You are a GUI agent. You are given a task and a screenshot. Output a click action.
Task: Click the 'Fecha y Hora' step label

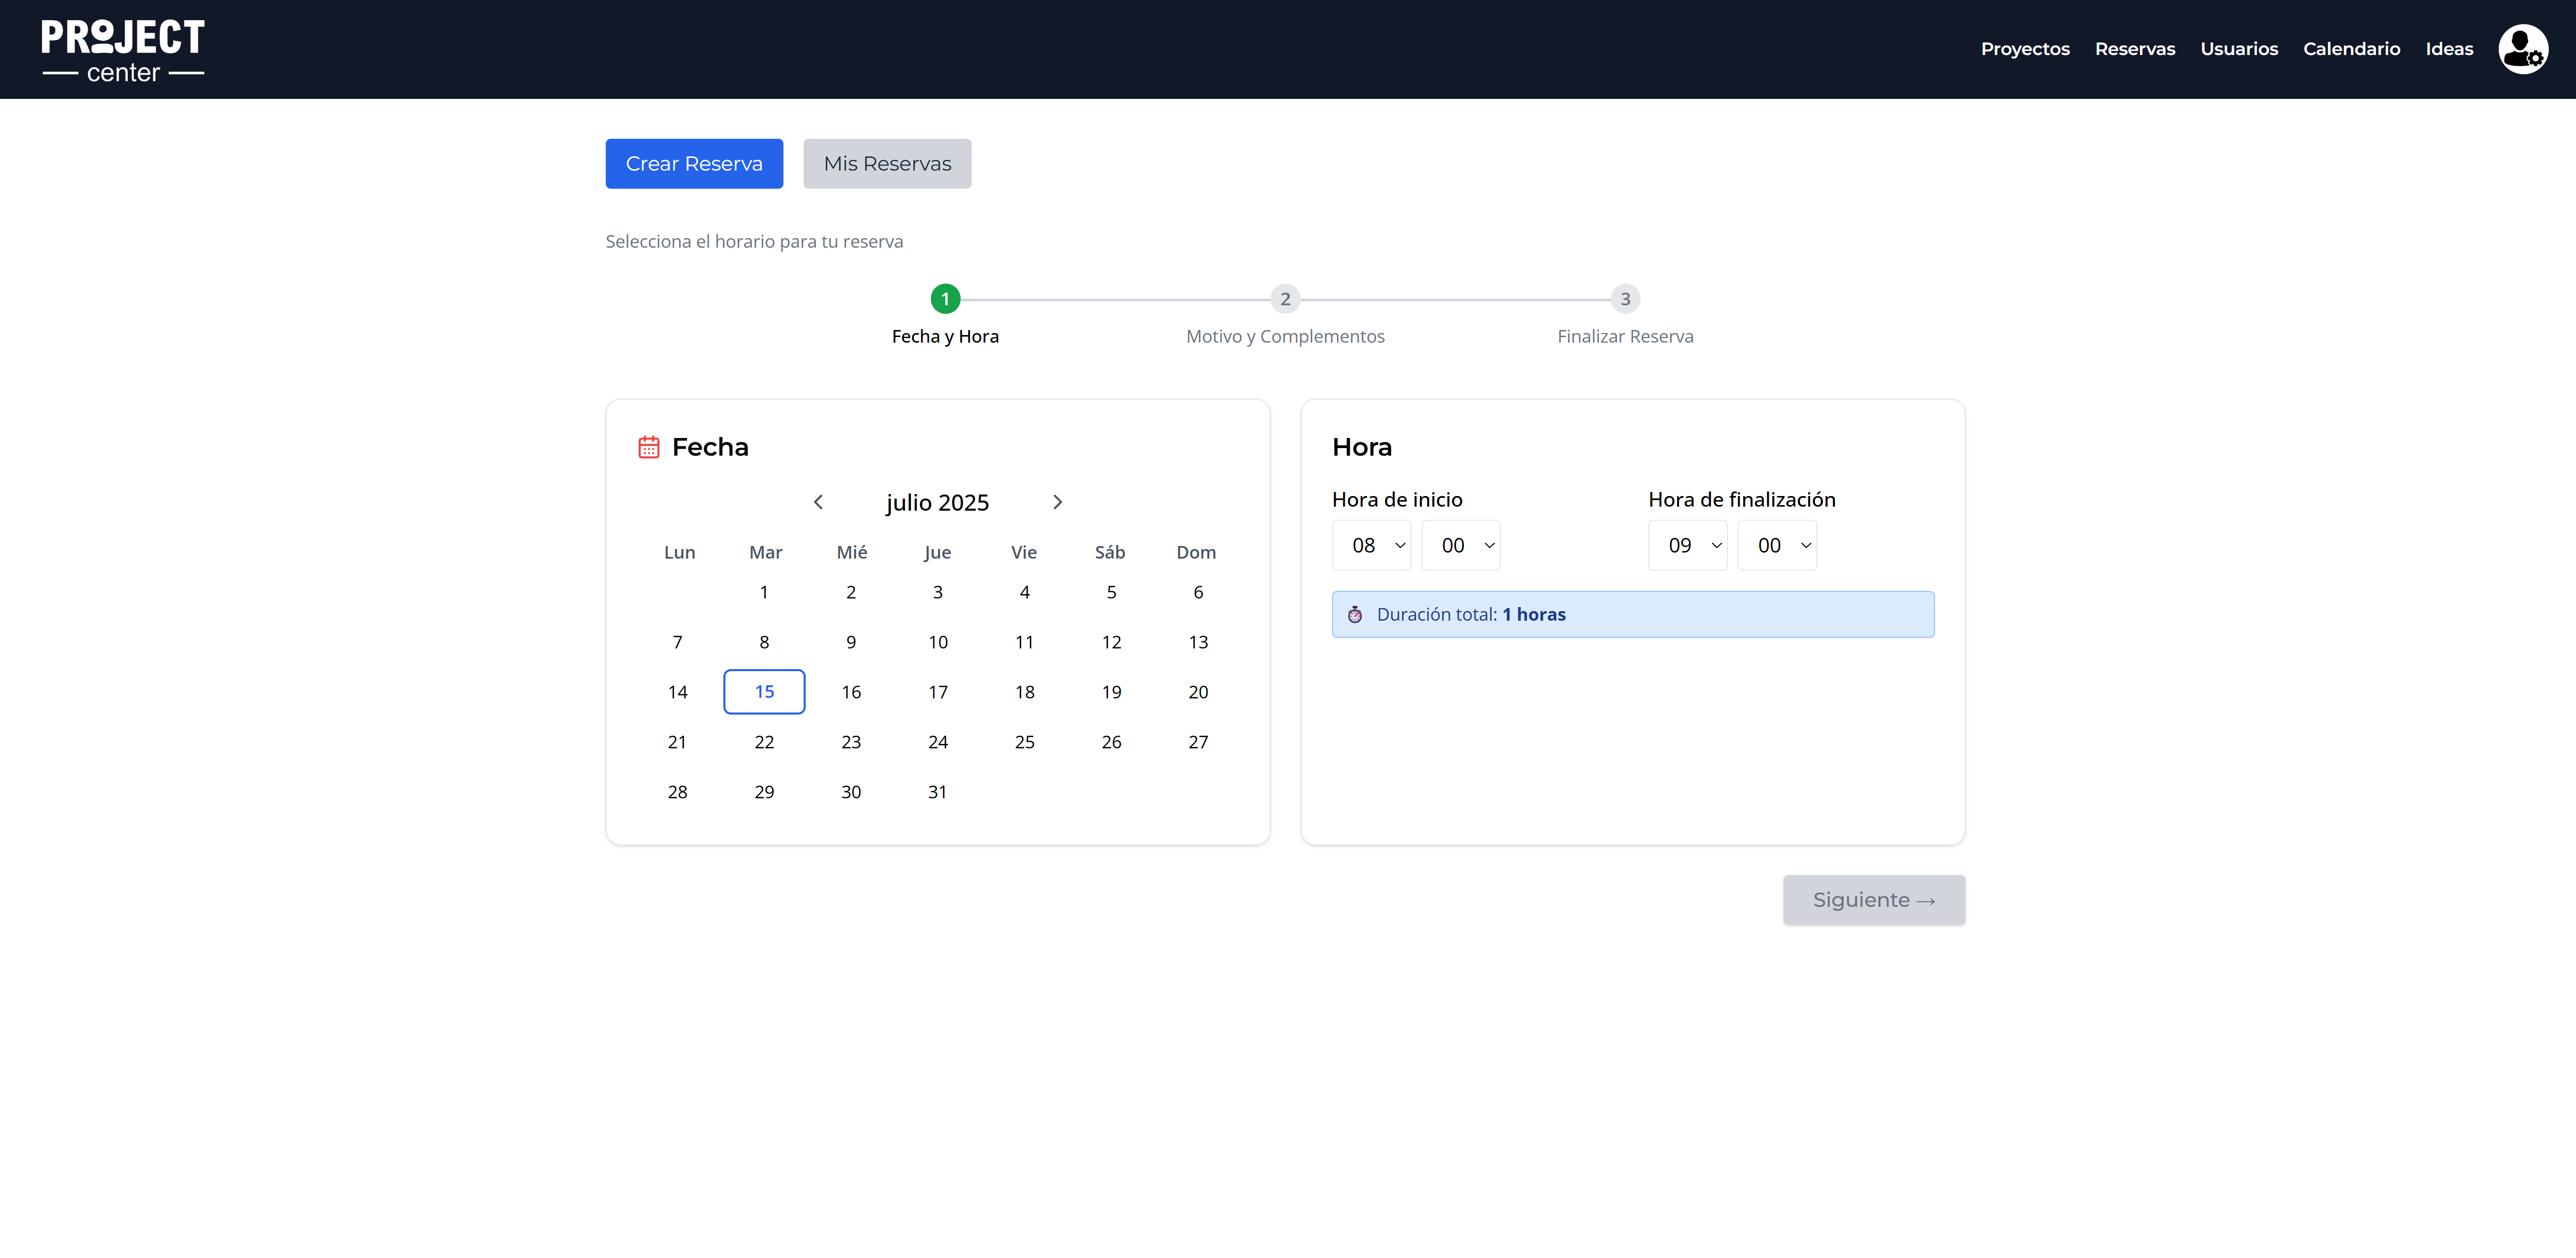(945, 336)
